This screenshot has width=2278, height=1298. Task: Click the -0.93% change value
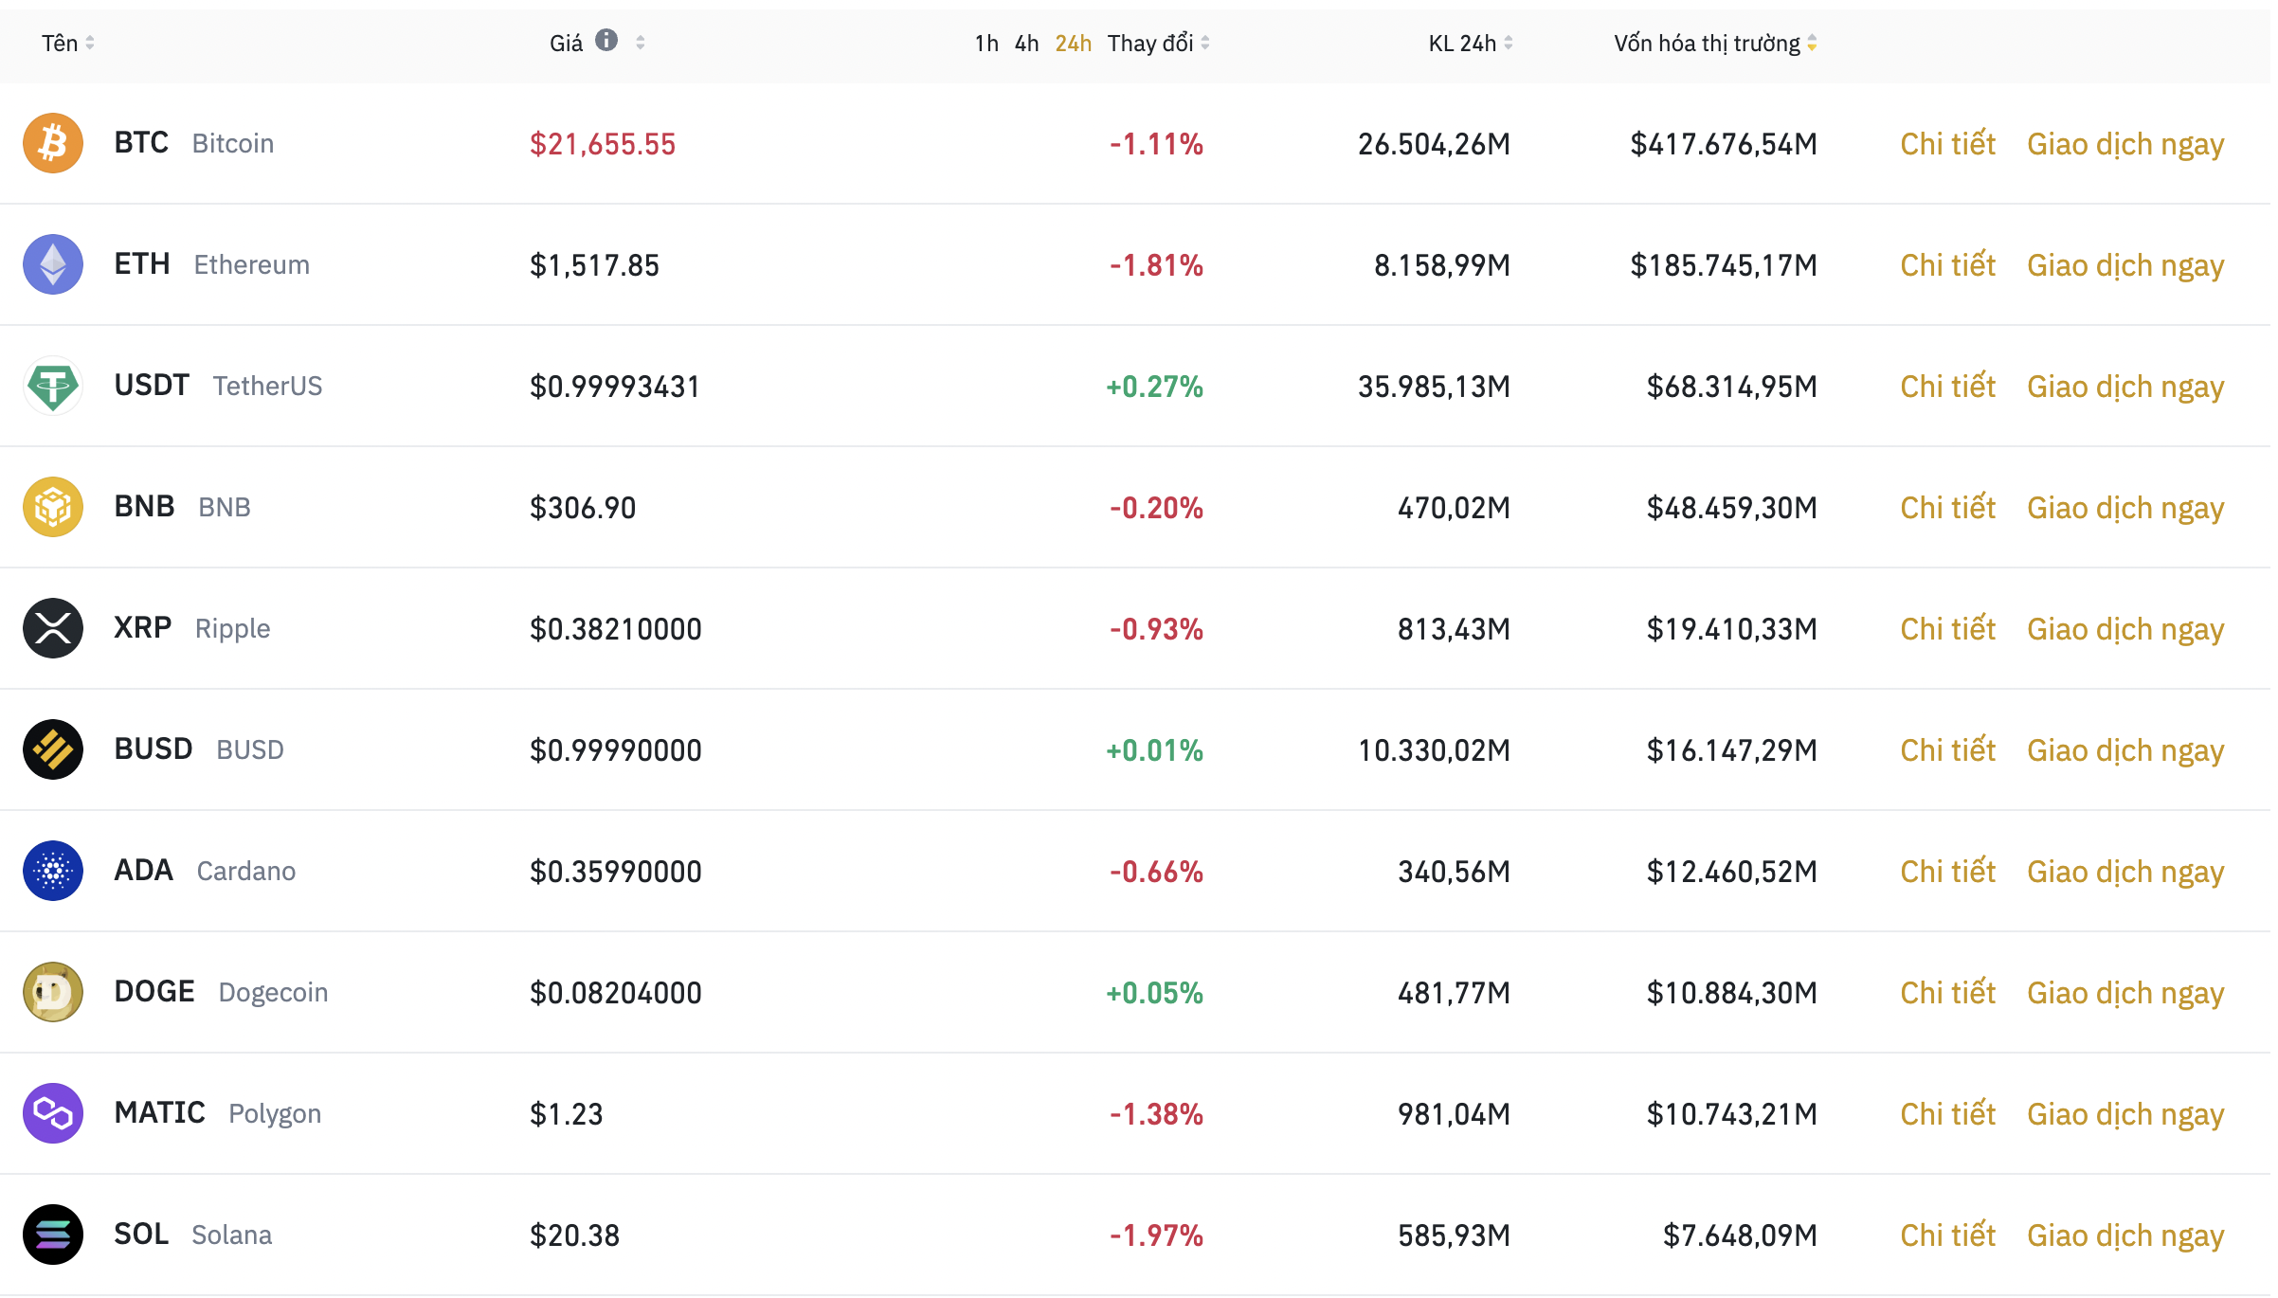1156,629
